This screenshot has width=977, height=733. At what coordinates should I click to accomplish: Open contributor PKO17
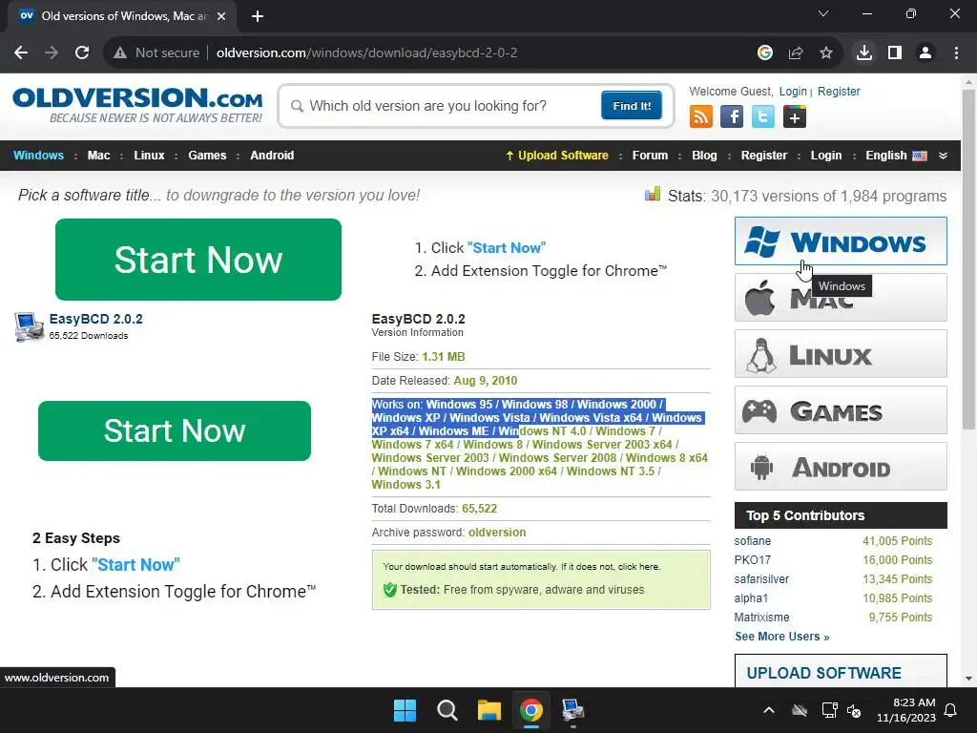(x=752, y=559)
